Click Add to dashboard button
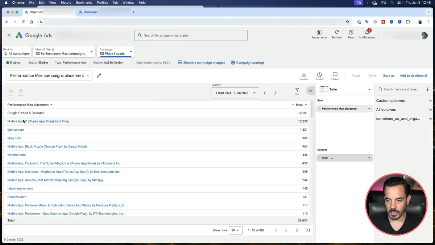Screen dimensions: 435x245 pos(413,75)
